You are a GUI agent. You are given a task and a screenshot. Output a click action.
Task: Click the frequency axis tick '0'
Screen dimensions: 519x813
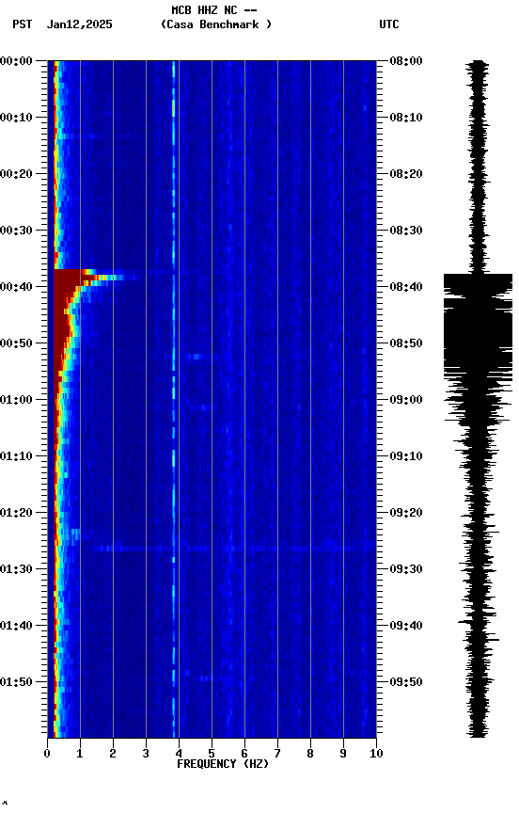pyautogui.click(x=47, y=755)
